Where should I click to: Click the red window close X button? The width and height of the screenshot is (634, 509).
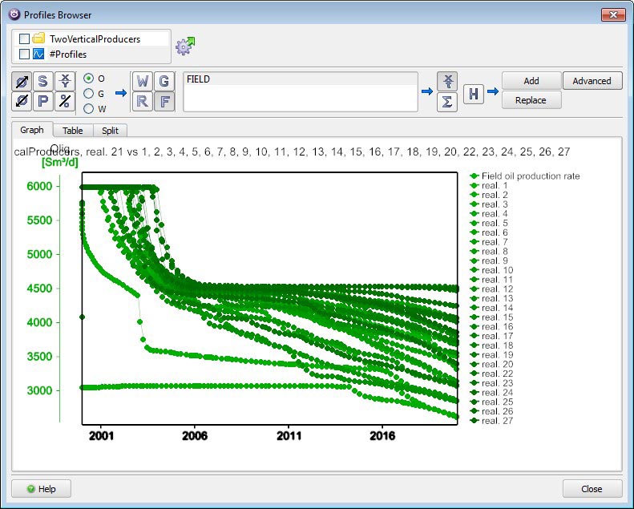coord(613,15)
